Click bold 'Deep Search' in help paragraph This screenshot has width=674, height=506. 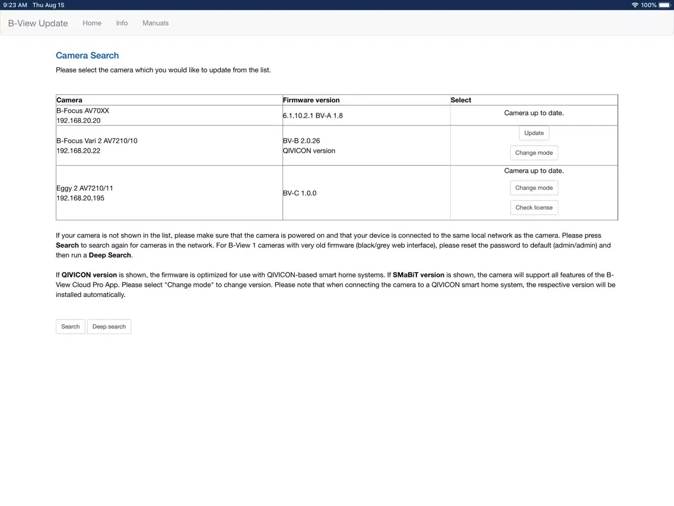tap(110, 255)
